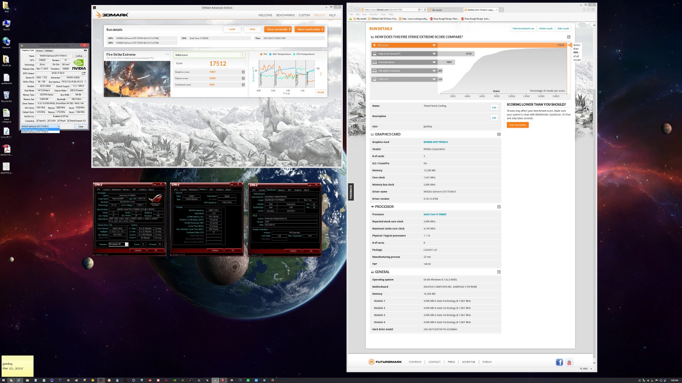Collapse the PROCESSOR section

click(x=499, y=207)
